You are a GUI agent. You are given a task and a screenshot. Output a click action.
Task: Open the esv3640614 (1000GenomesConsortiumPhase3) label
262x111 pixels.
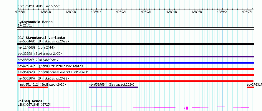coord(53,72)
